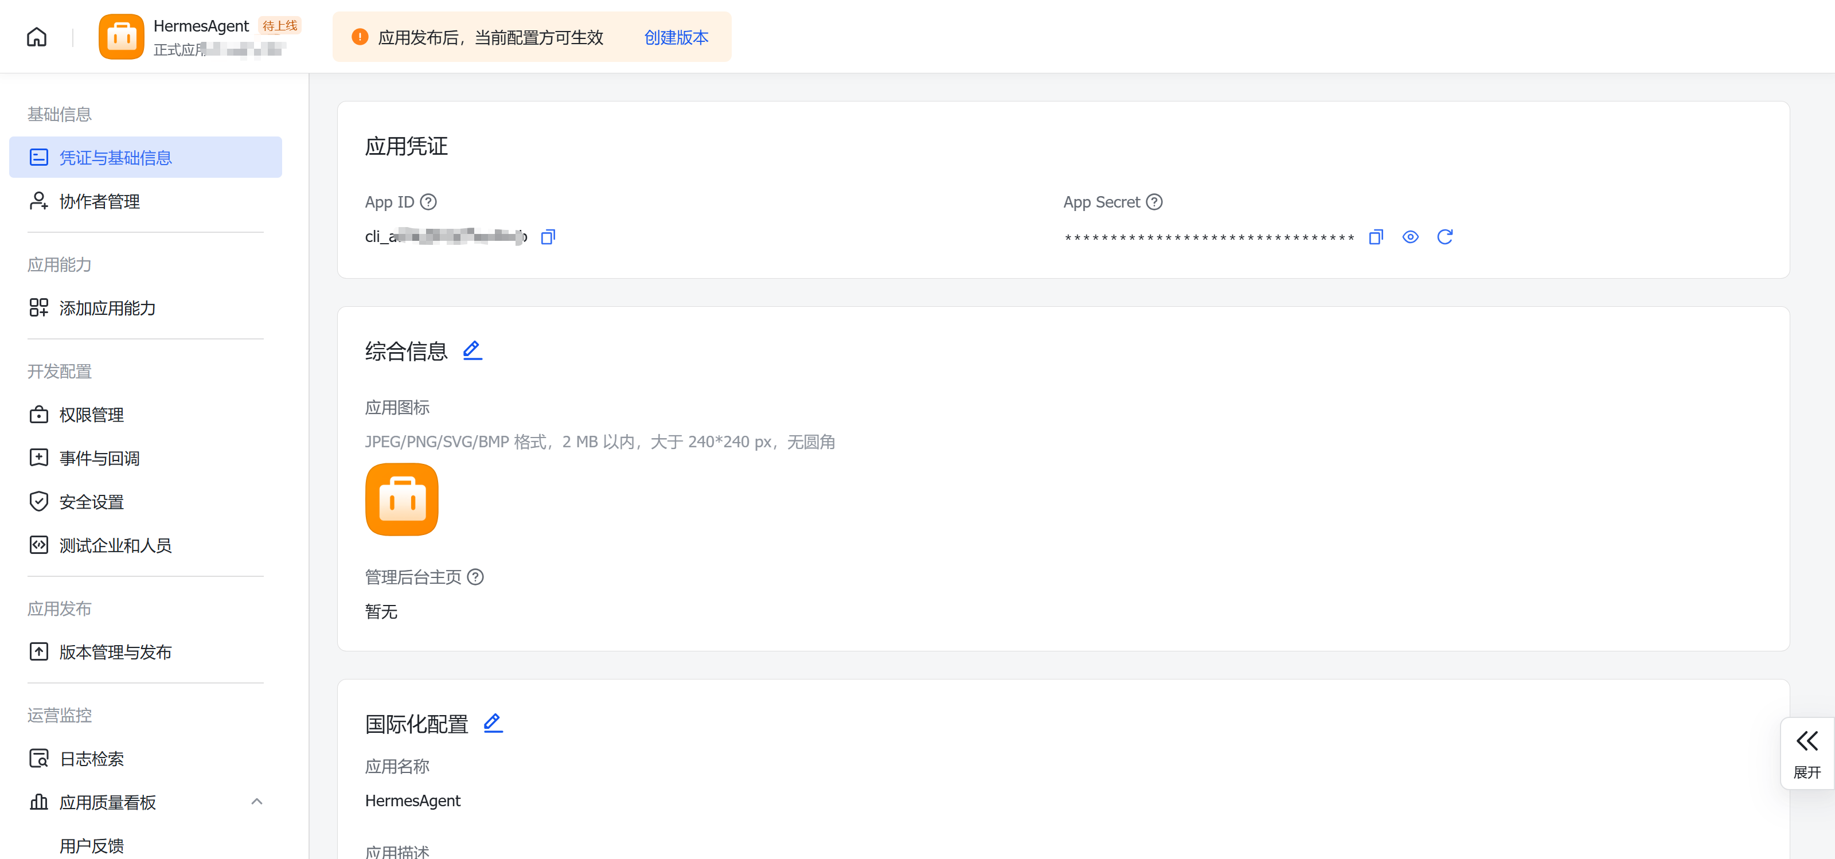This screenshot has height=859, width=1835.
Task: Open 管理后台主页 help icon
Action: click(475, 577)
